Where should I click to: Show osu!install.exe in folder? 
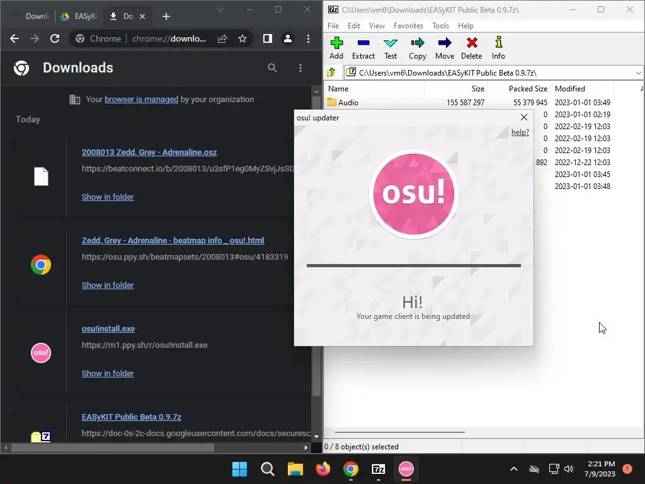107,373
